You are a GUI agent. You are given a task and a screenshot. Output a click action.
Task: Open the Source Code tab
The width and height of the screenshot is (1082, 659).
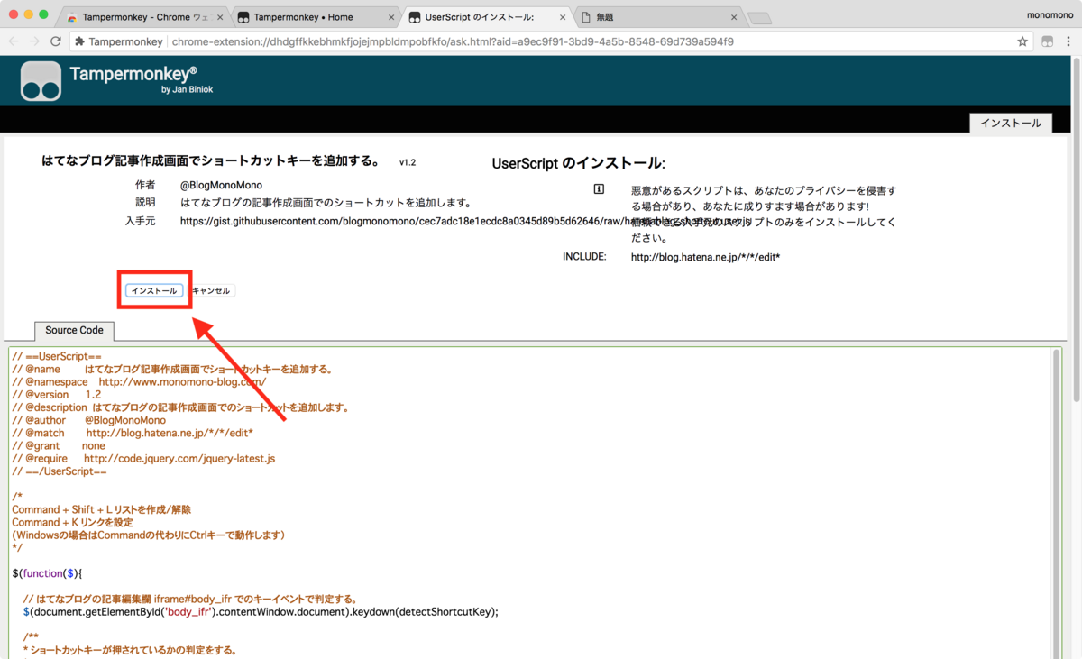pos(74,331)
